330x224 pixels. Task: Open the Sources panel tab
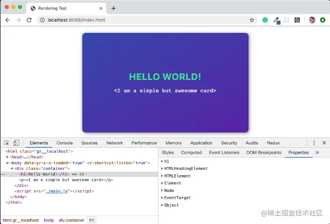90,143
